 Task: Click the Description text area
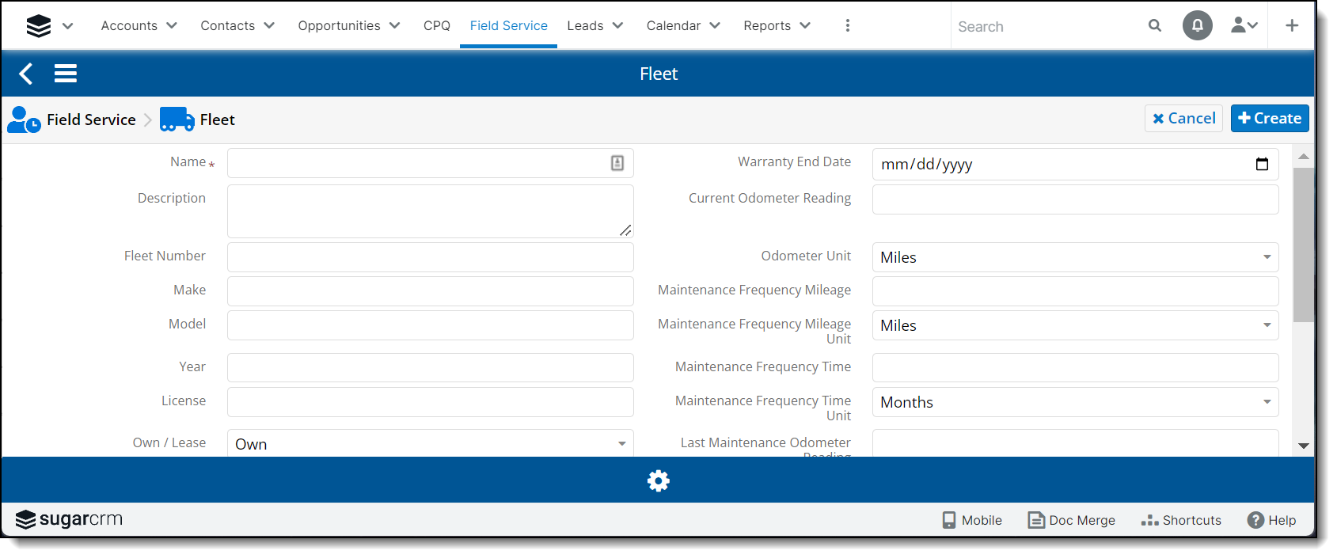pos(431,211)
